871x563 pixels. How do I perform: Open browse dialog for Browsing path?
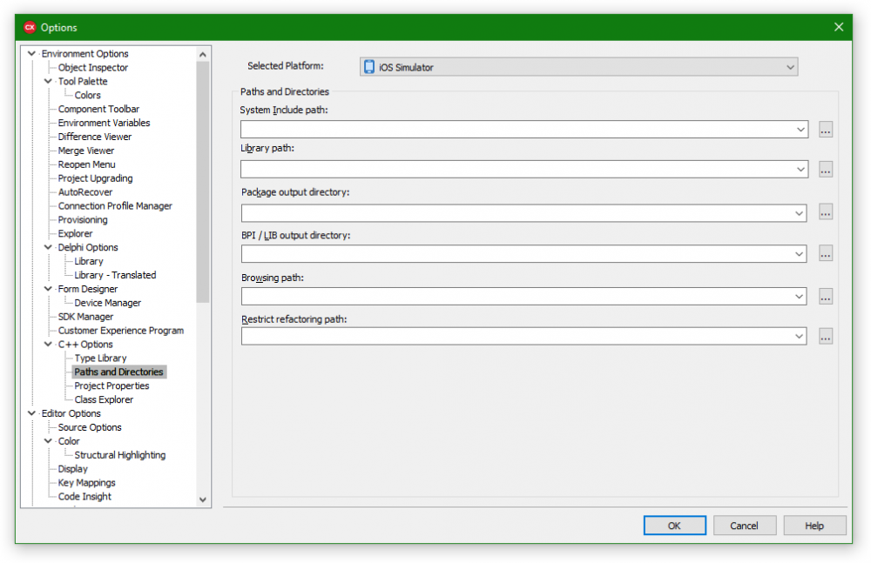click(x=826, y=297)
